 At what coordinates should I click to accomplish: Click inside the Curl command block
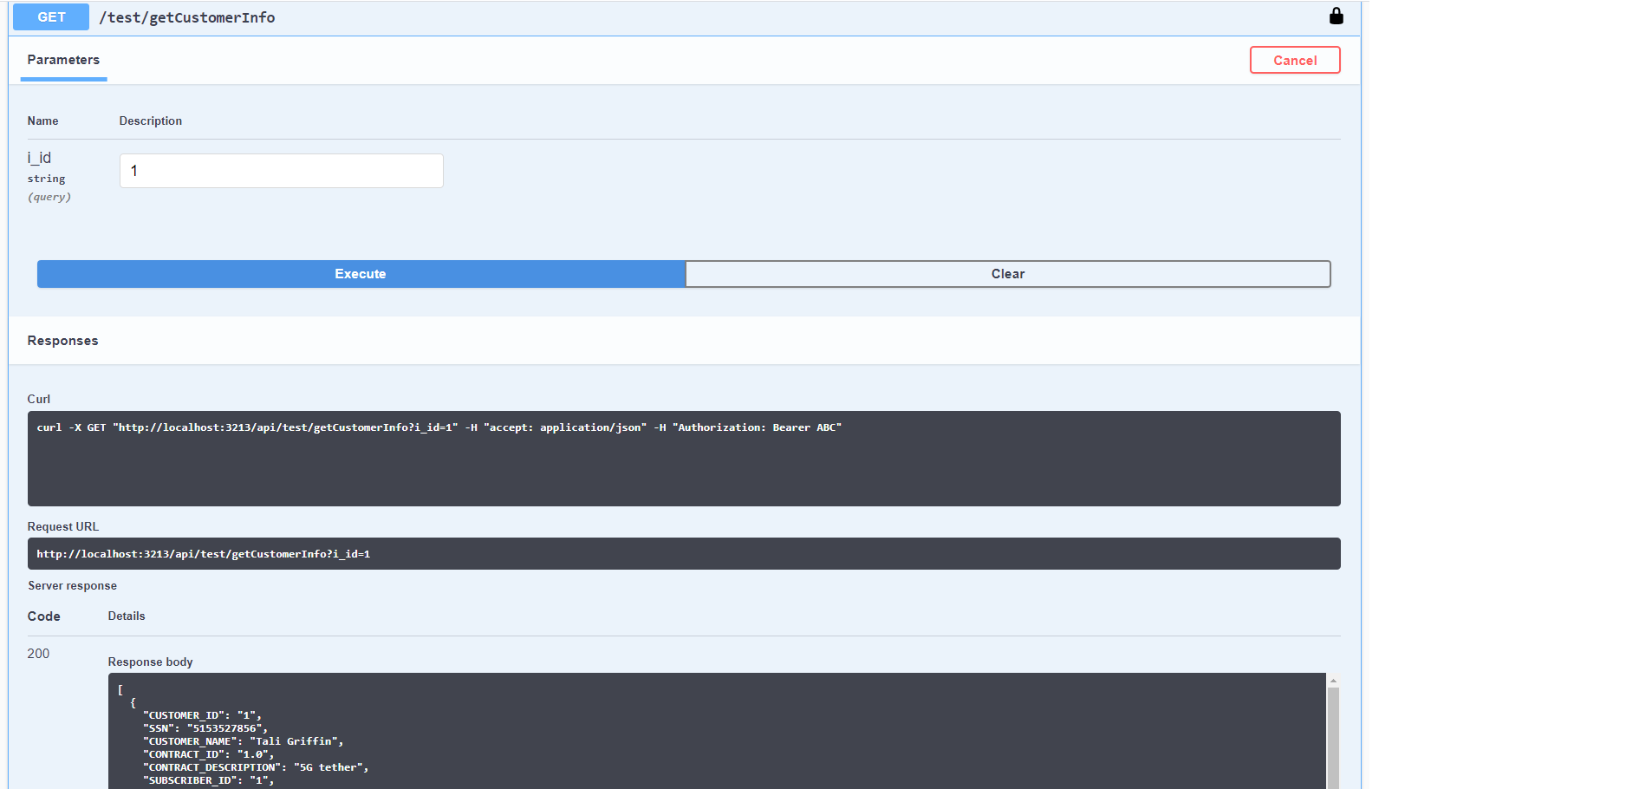click(x=683, y=458)
